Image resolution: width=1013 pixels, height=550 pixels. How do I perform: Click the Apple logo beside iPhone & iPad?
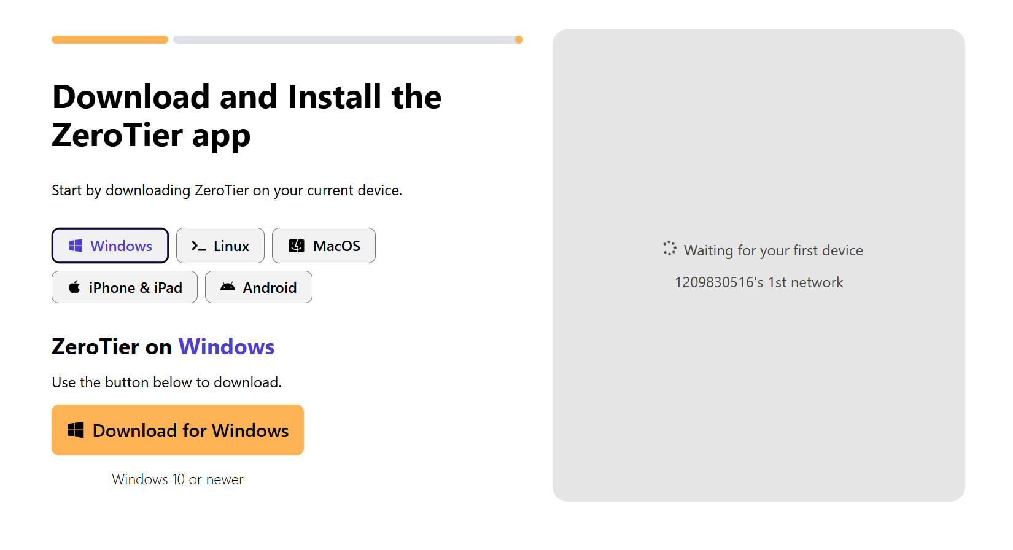click(74, 287)
